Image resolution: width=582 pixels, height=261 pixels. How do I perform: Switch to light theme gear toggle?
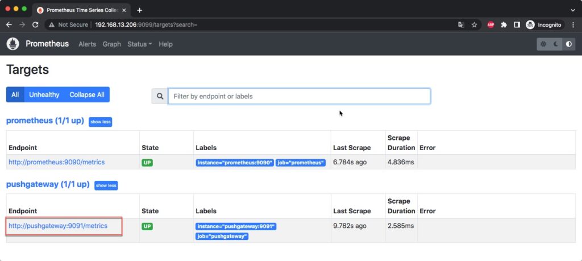[x=543, y=44]
